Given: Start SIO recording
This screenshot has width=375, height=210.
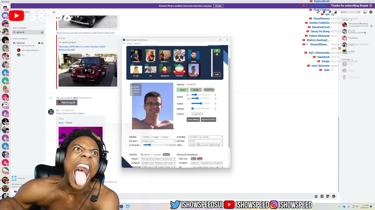Looking at the screenshot, I should pyautogui.click(x=193, y=159).
